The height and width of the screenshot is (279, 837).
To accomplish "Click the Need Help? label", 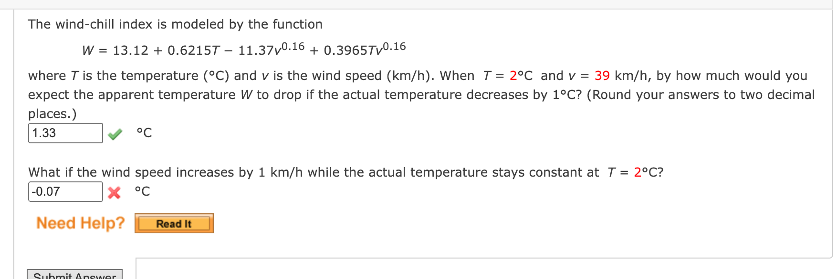I will tap(80, 222).
